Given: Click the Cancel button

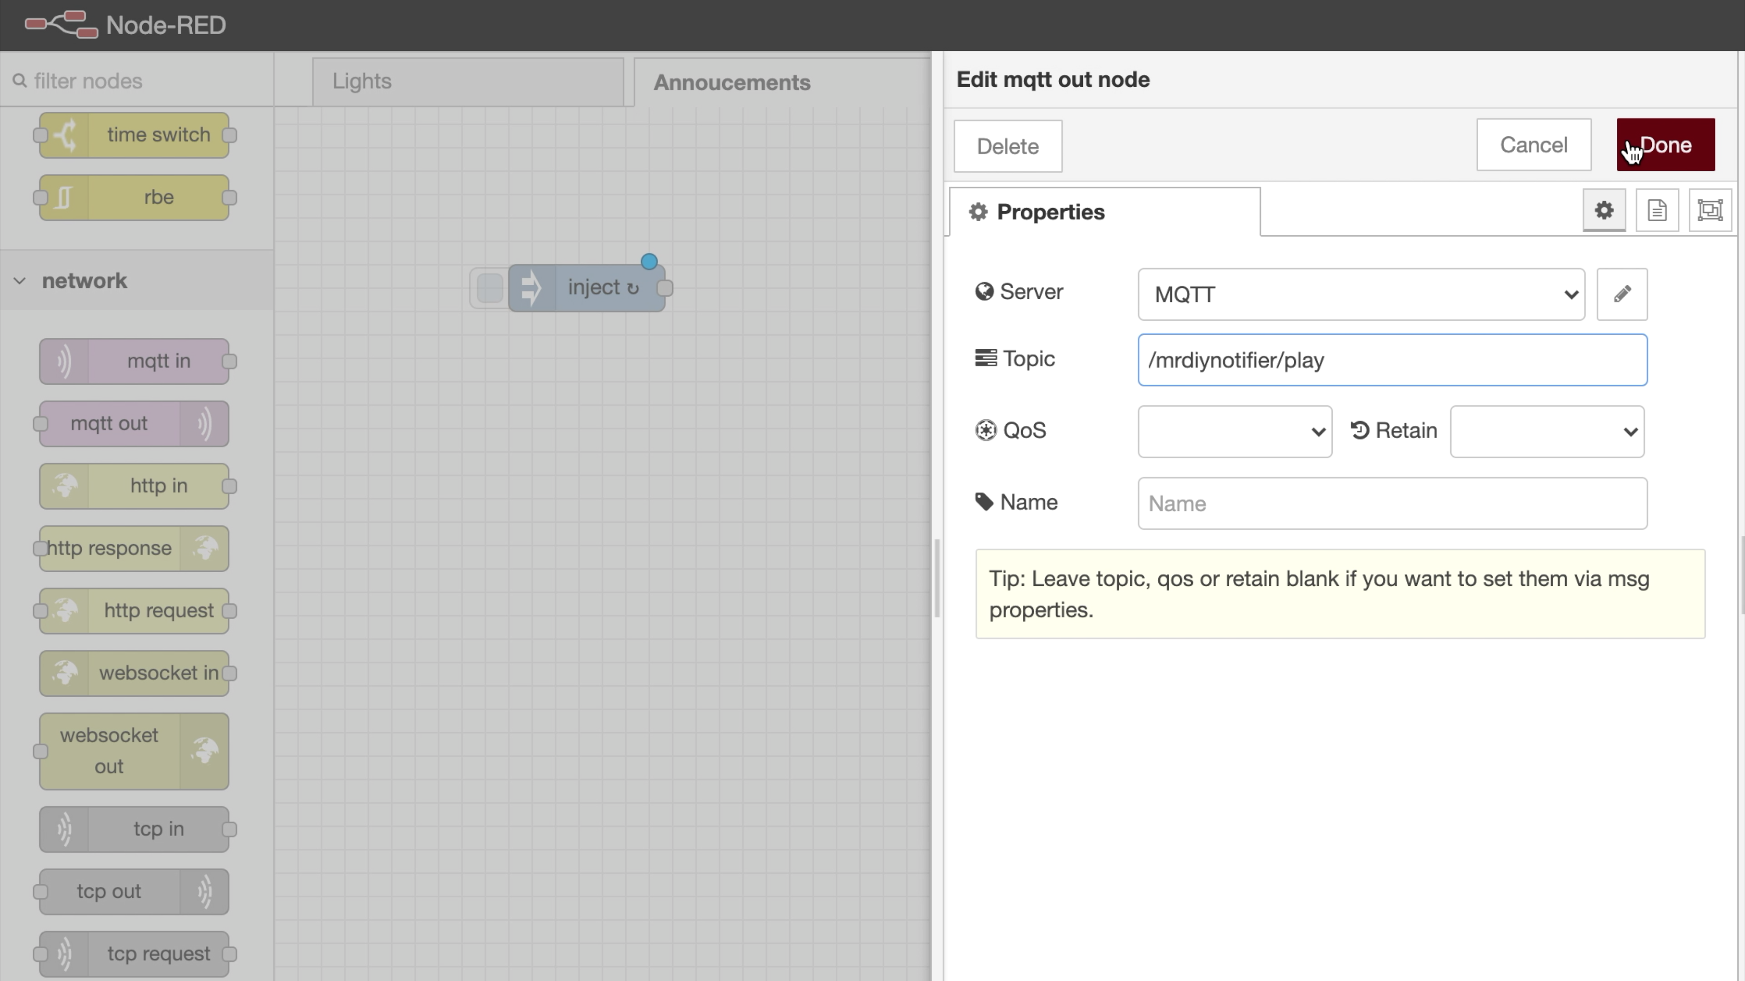Looking at the screenshot, I should point(1533,145).
